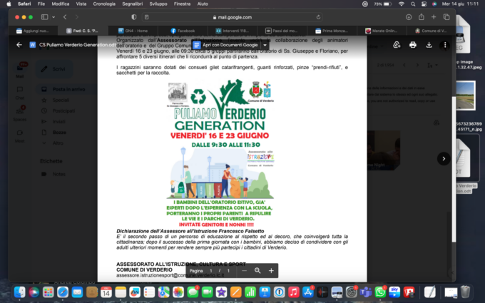The width and height of the screenshot is (485, 303).
Task: Zoom out with the minus button
Action: 245,270
